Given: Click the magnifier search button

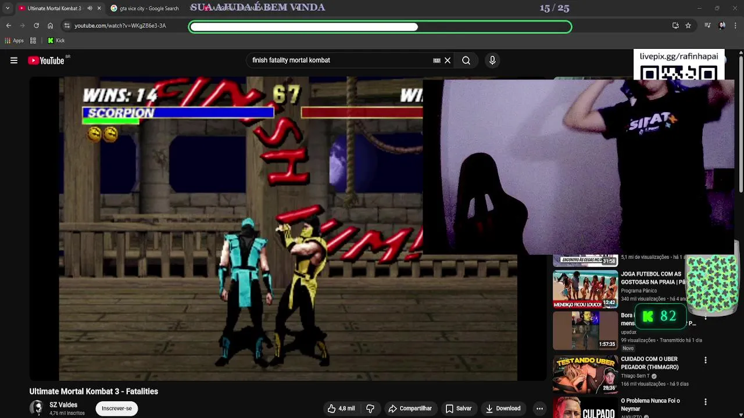Looking at the screenshot, I should click(466, 60).
